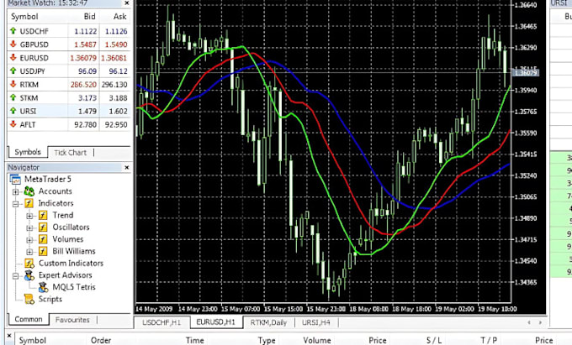Click the Symbol header in Market Watch

[x=24, y=17]
